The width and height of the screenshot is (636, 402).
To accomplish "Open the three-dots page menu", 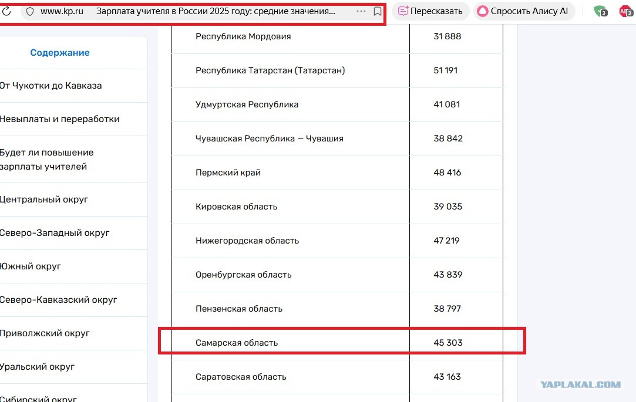I will (x=361, y=11).
